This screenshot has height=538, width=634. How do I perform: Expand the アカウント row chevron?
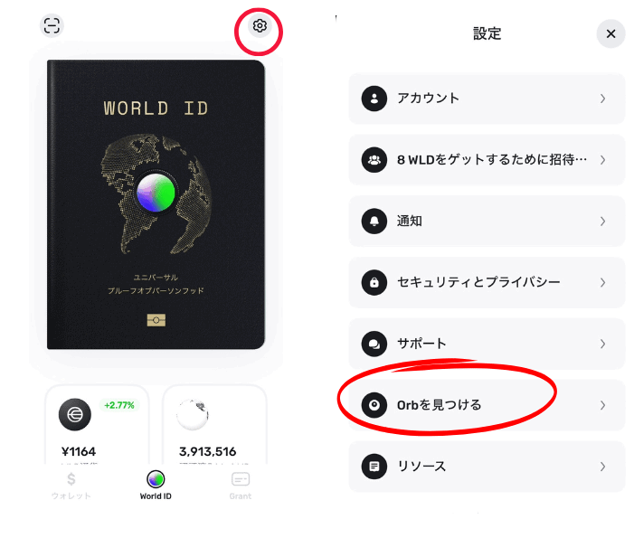tap(602, 99)
